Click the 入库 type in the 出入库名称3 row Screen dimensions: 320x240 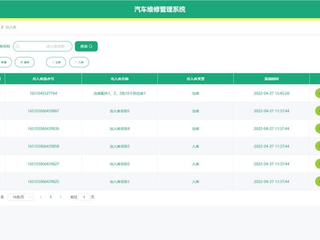coord(196,146)
